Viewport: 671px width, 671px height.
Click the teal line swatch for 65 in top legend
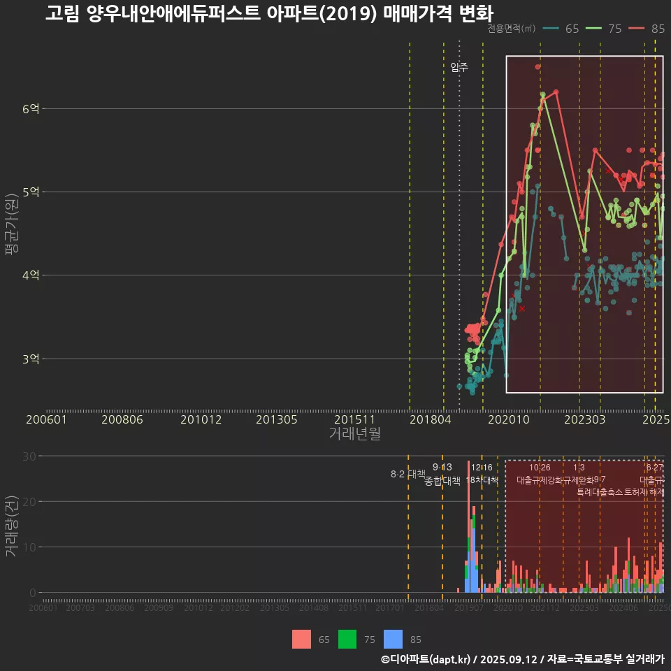tap(551, 29)
